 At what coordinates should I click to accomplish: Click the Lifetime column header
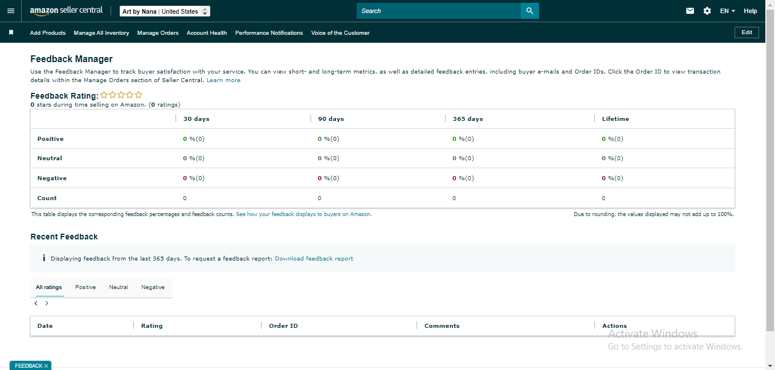pyautogui.click(x=615, y=119)
